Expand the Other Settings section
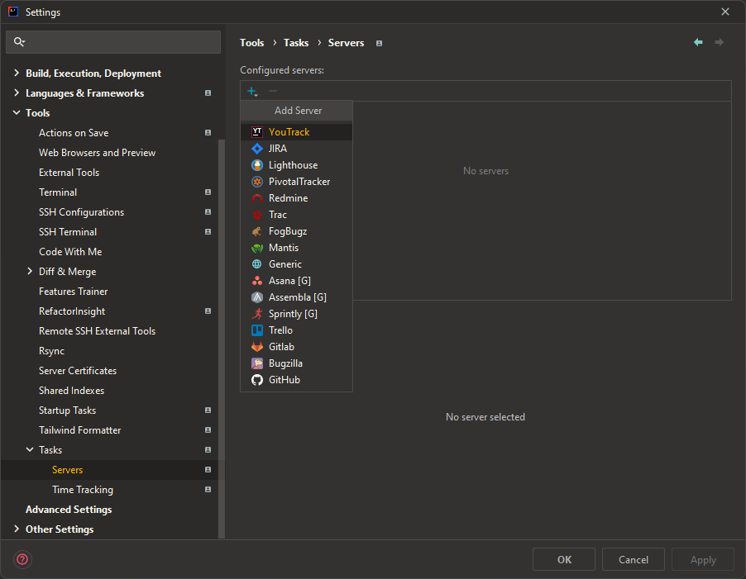746x579 pixels. point(17,529)
